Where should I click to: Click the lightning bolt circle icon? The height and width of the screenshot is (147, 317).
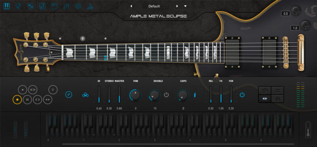coord(69,94)
